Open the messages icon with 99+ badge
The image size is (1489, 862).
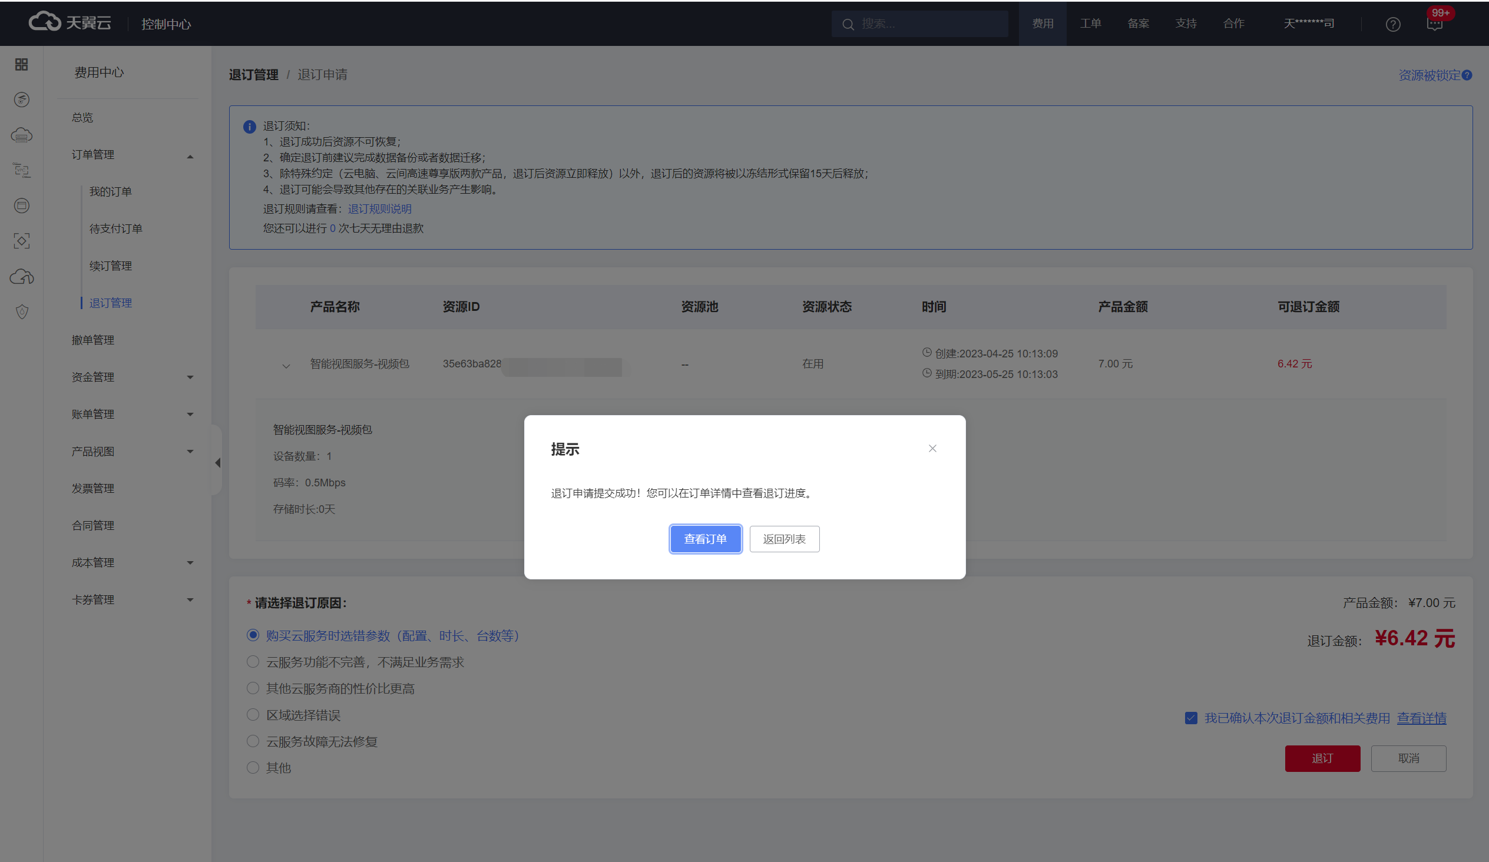[1434, 24]
